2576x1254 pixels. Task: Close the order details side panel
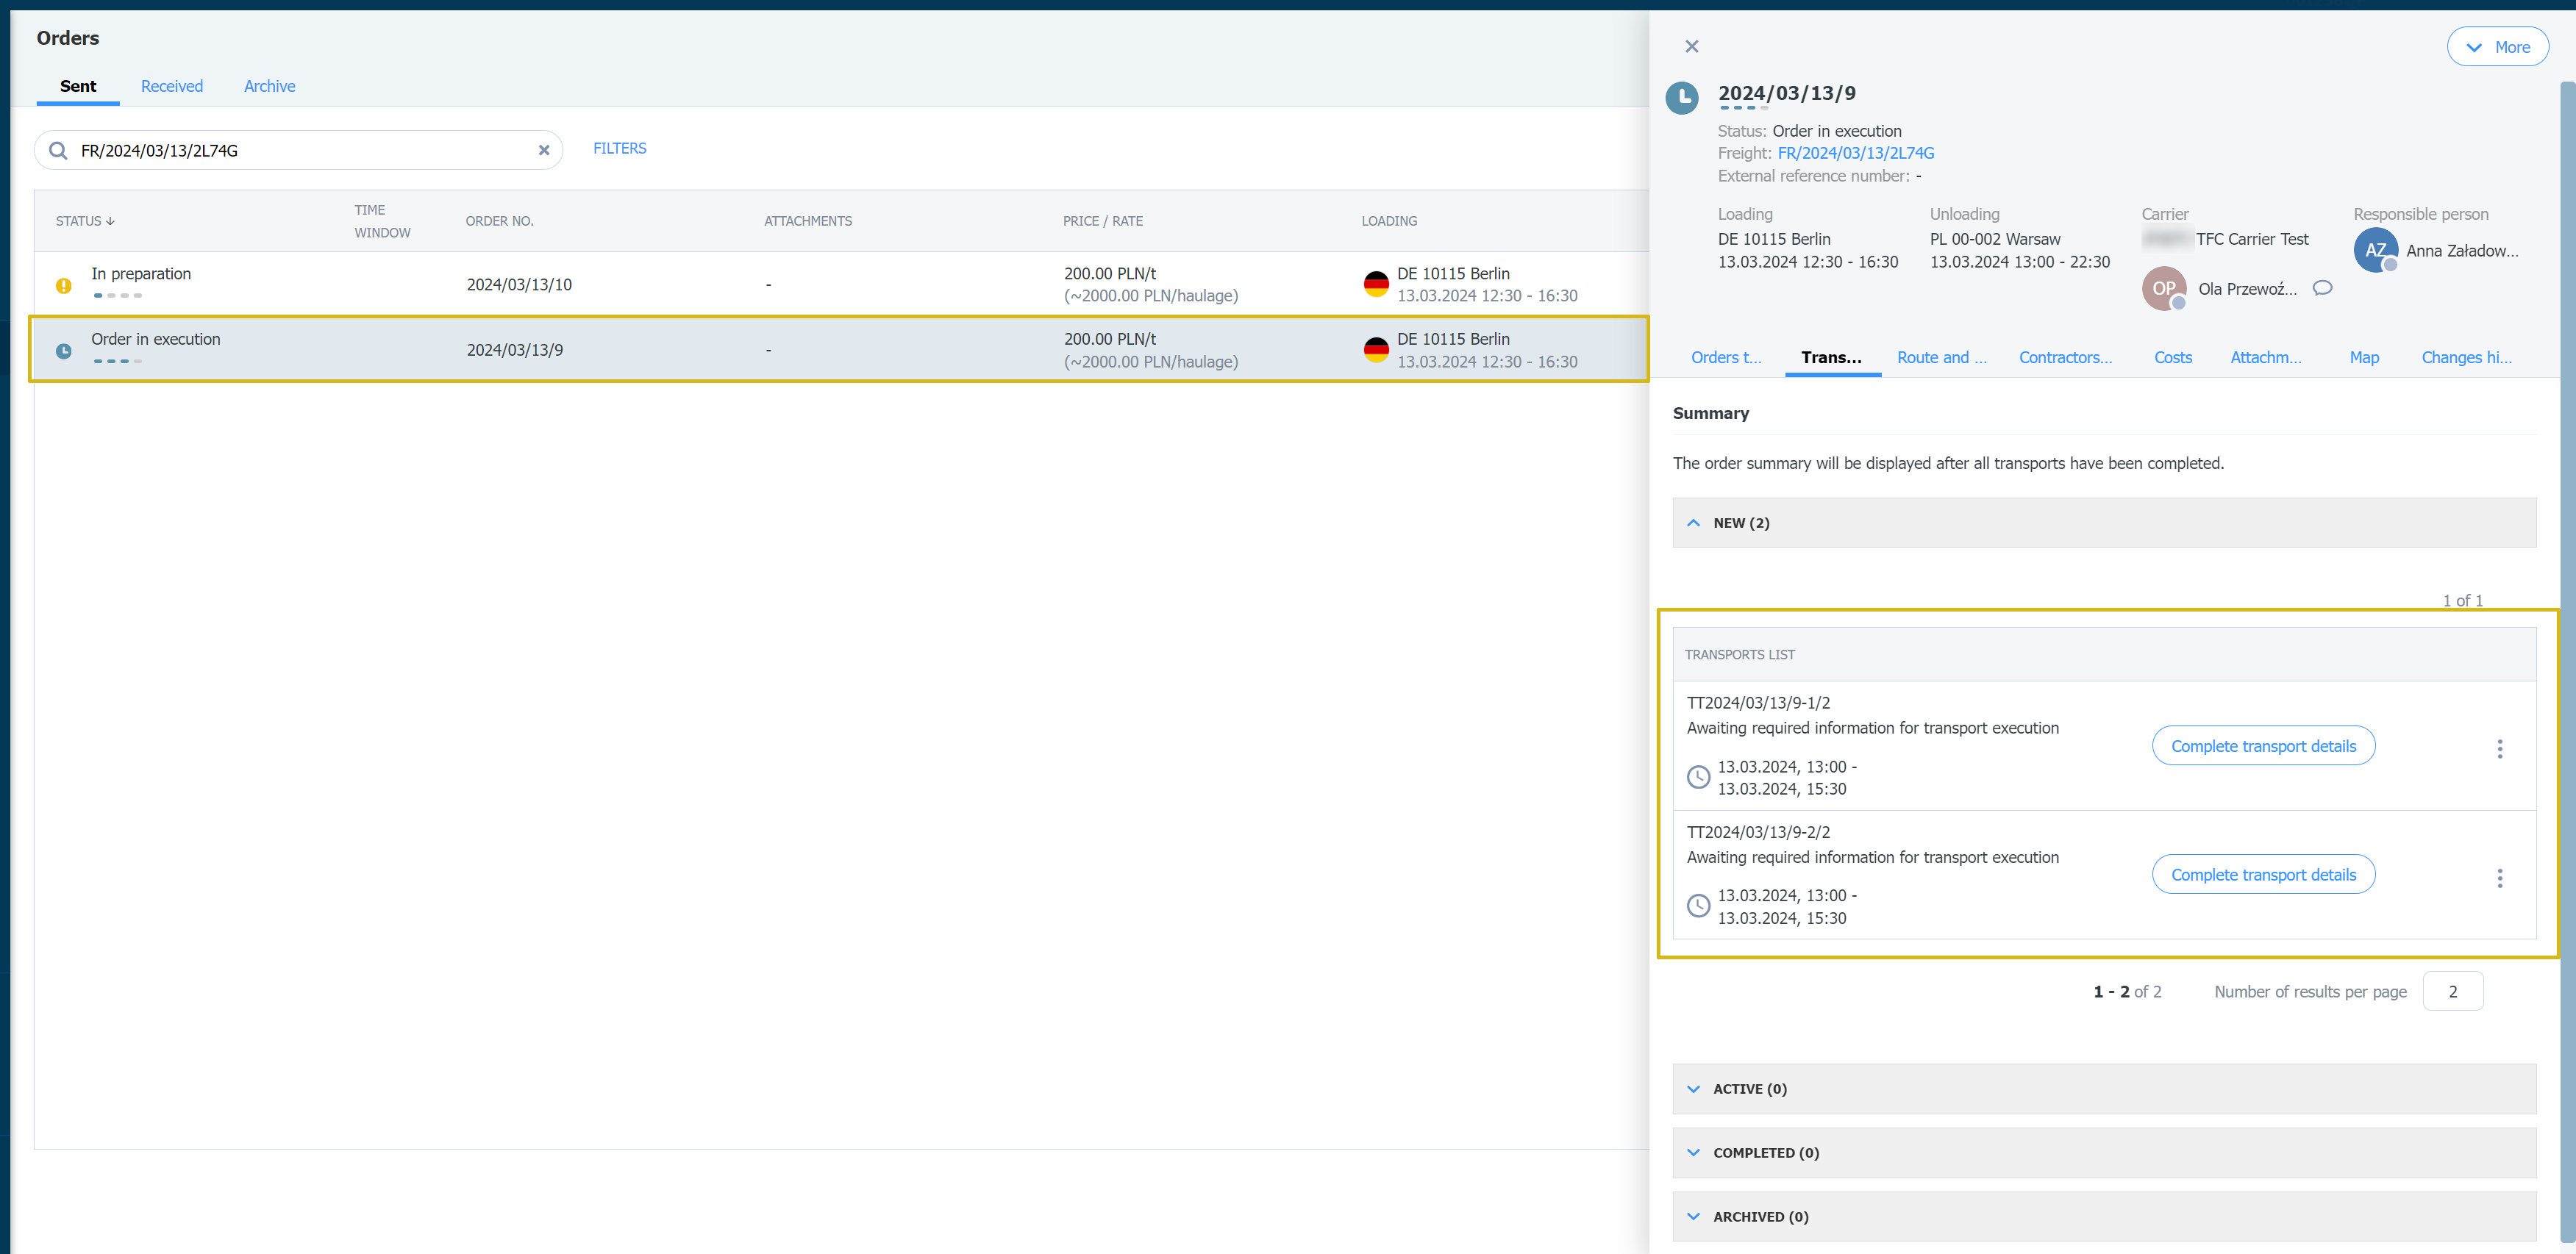click(1691, 47)
